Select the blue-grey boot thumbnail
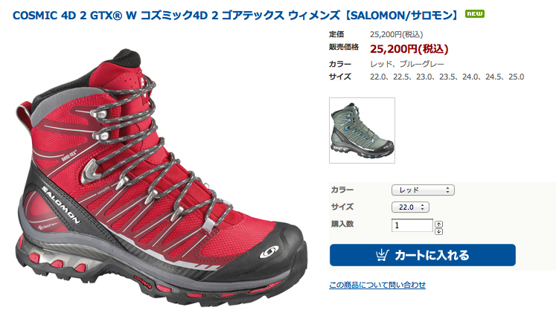 coord(362,130)
